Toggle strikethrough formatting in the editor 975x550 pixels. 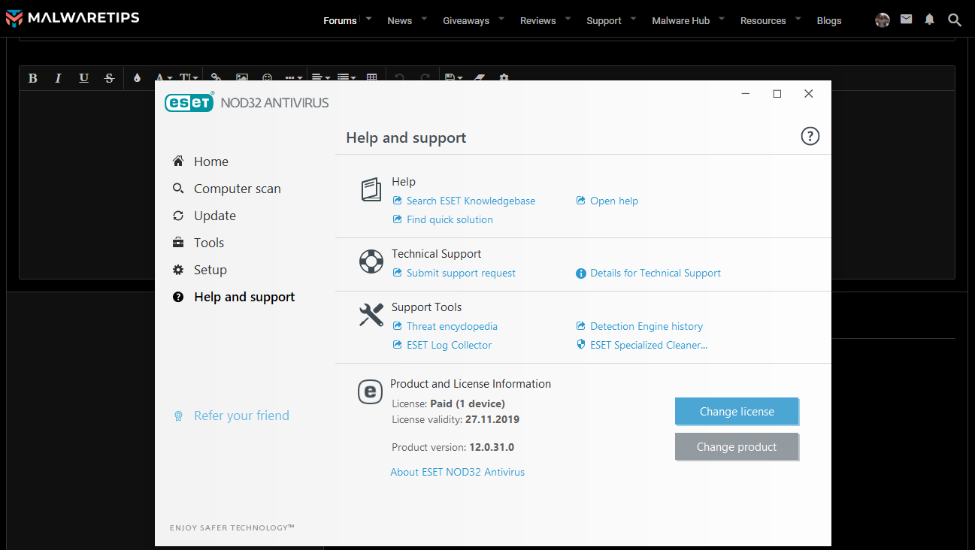coord(109,78)
